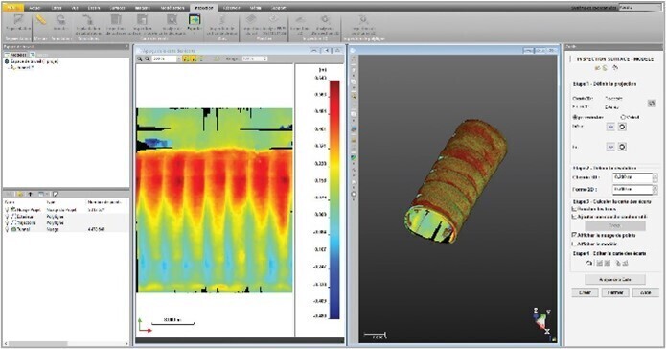The height and width of the screenshot is (349, 666).
Task: Select the Tunnel row in object list
Action: tap(67, 229)
